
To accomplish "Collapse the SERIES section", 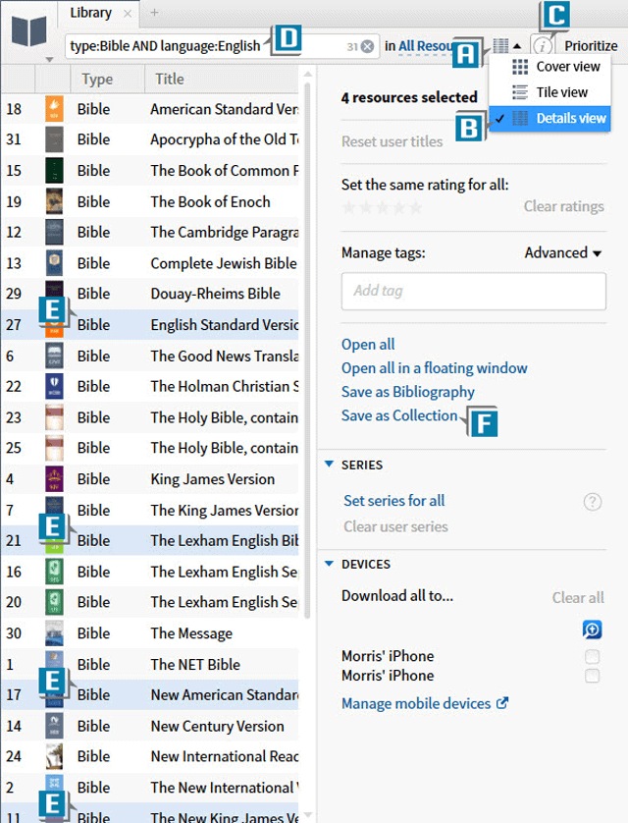I will pyautogui.click(x=329, y=465).
